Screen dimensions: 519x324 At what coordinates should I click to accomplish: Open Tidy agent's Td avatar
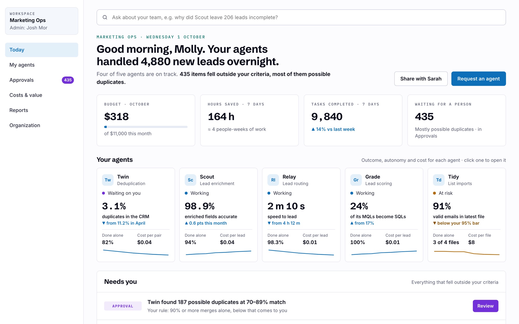(439, 180)
